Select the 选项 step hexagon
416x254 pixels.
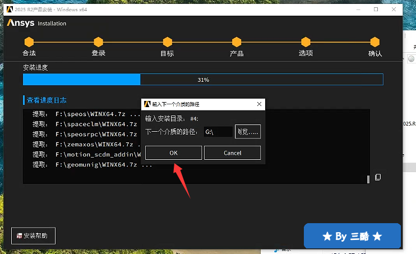pyautogui.click(x=306, y=42)
